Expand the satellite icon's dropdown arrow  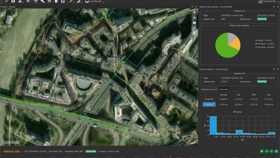click(82, 2)
